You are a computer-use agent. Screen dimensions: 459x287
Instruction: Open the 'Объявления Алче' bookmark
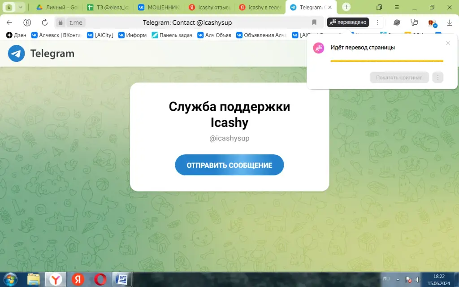coord(261,35)
